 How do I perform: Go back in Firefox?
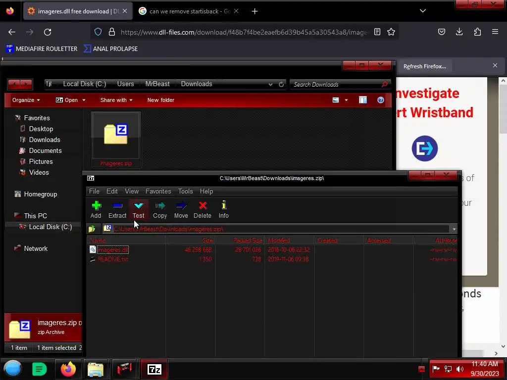12,32
